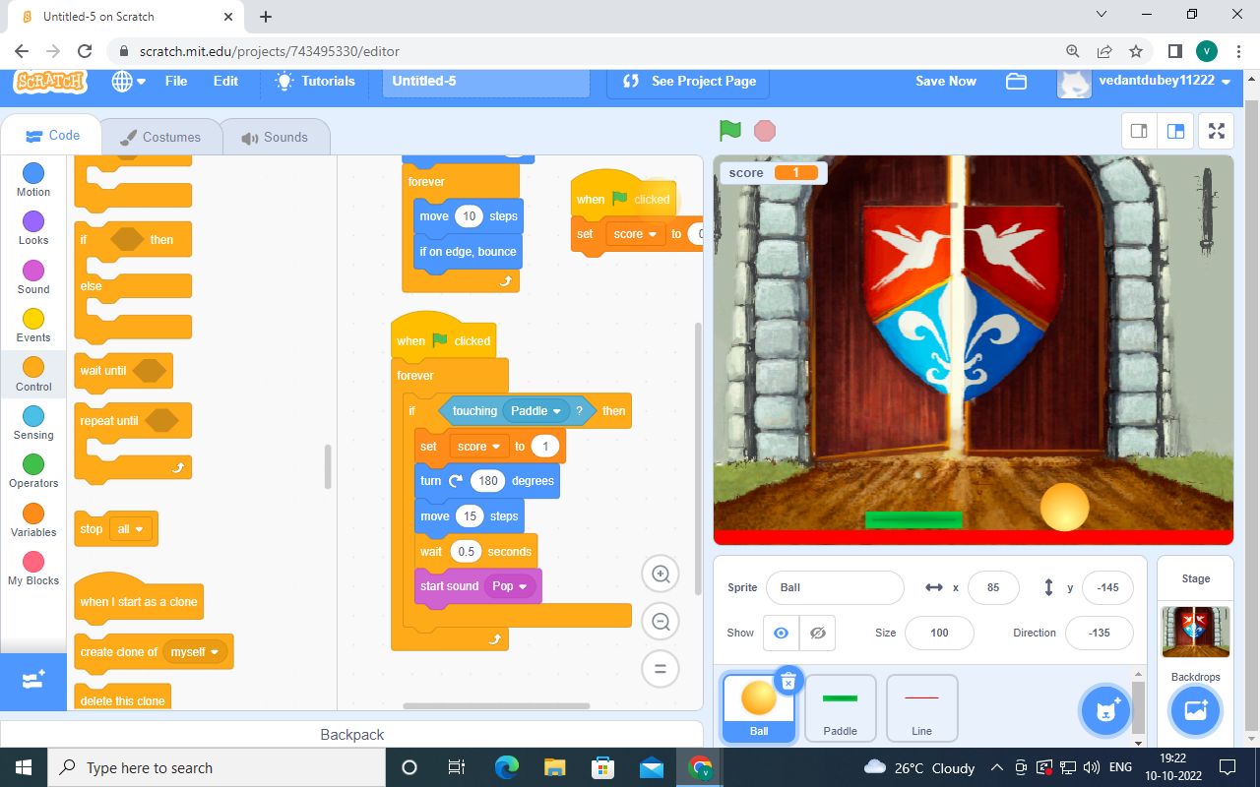Switch to the small stage layout
The image size is (1260, 787).
pyautogui.click(x=1139, y=131)
